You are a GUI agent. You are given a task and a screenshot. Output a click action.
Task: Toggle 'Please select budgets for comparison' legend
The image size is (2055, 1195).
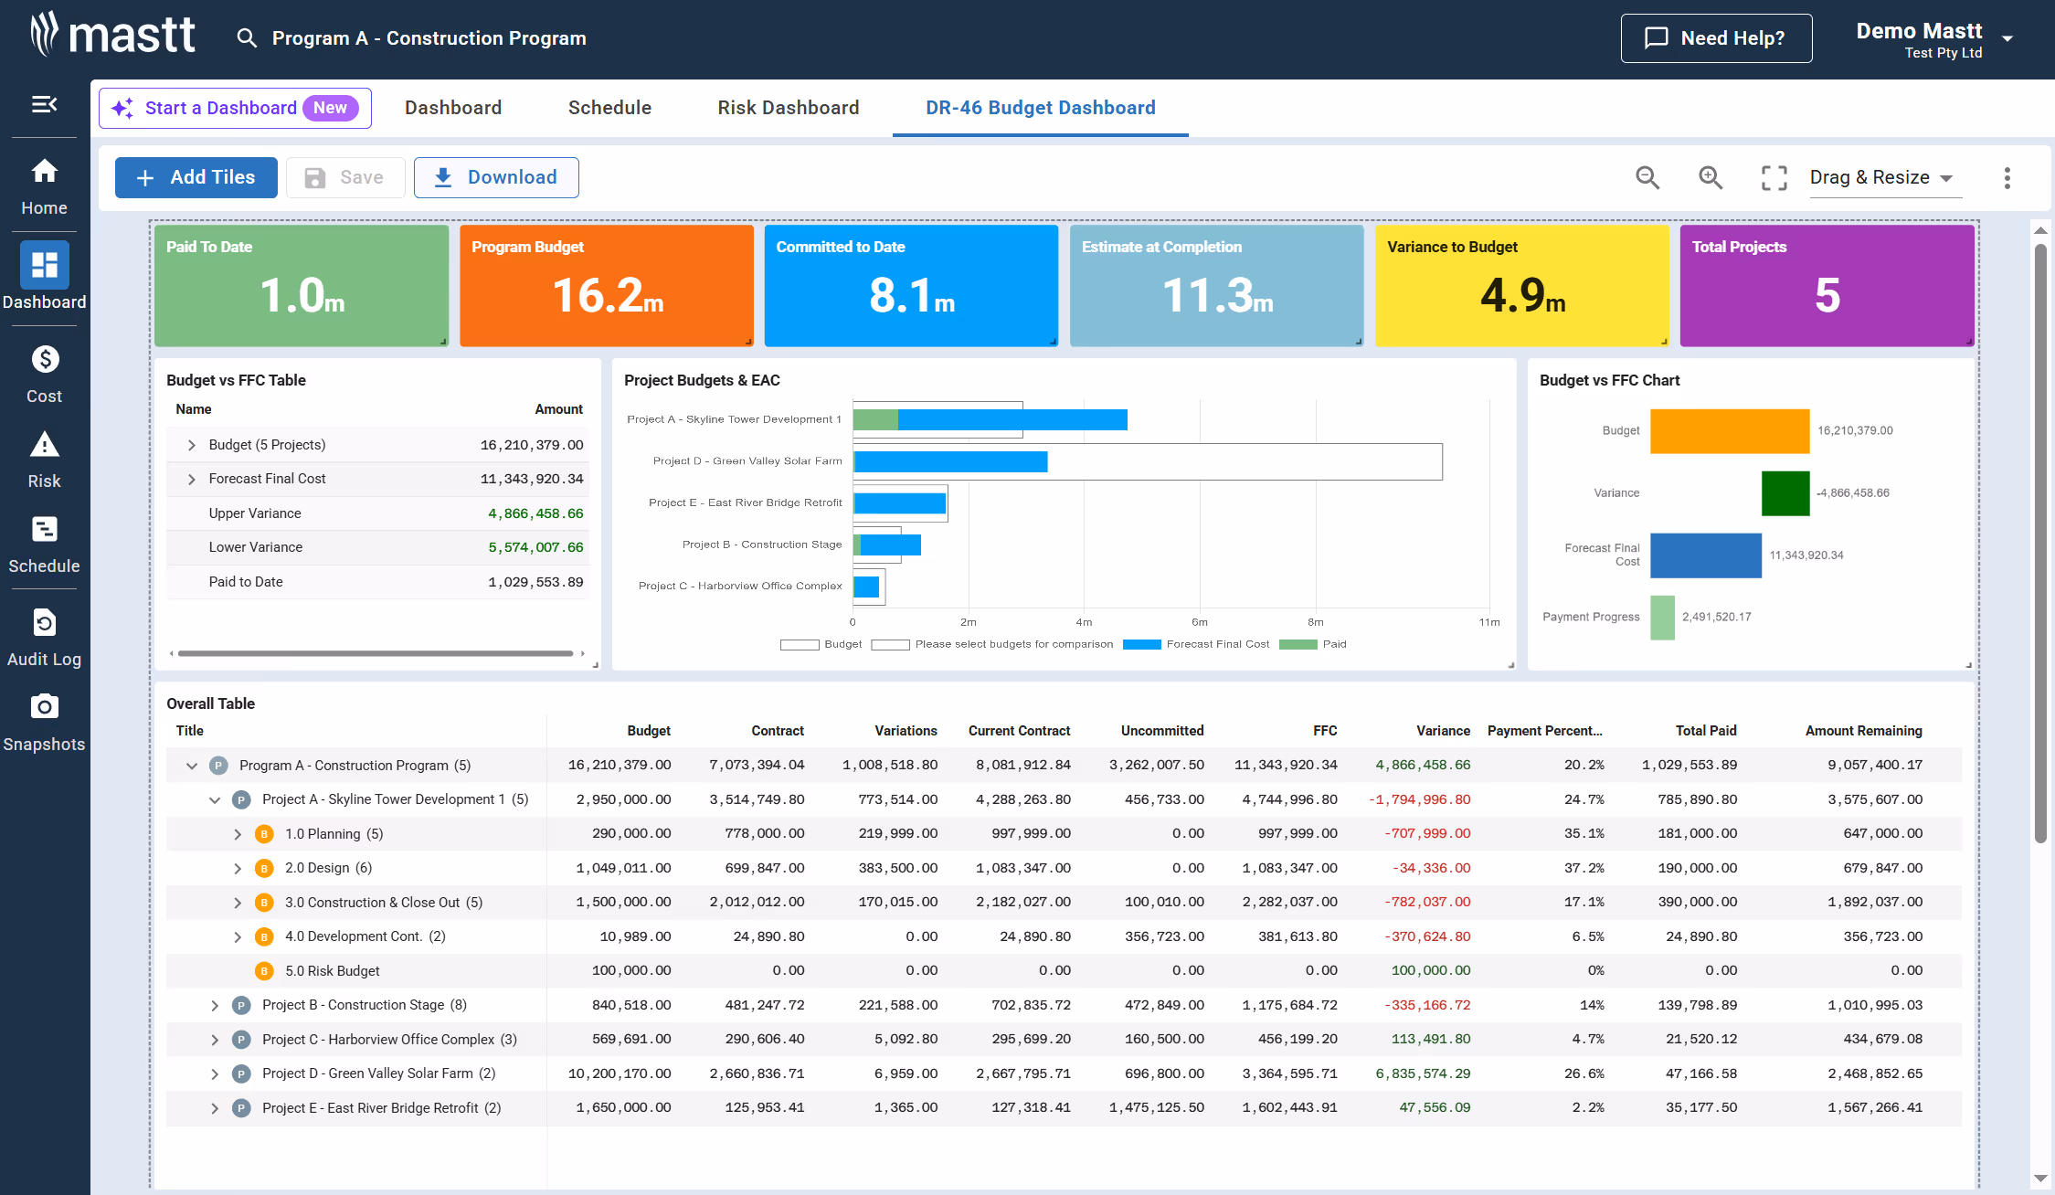[x=992, y=644]
